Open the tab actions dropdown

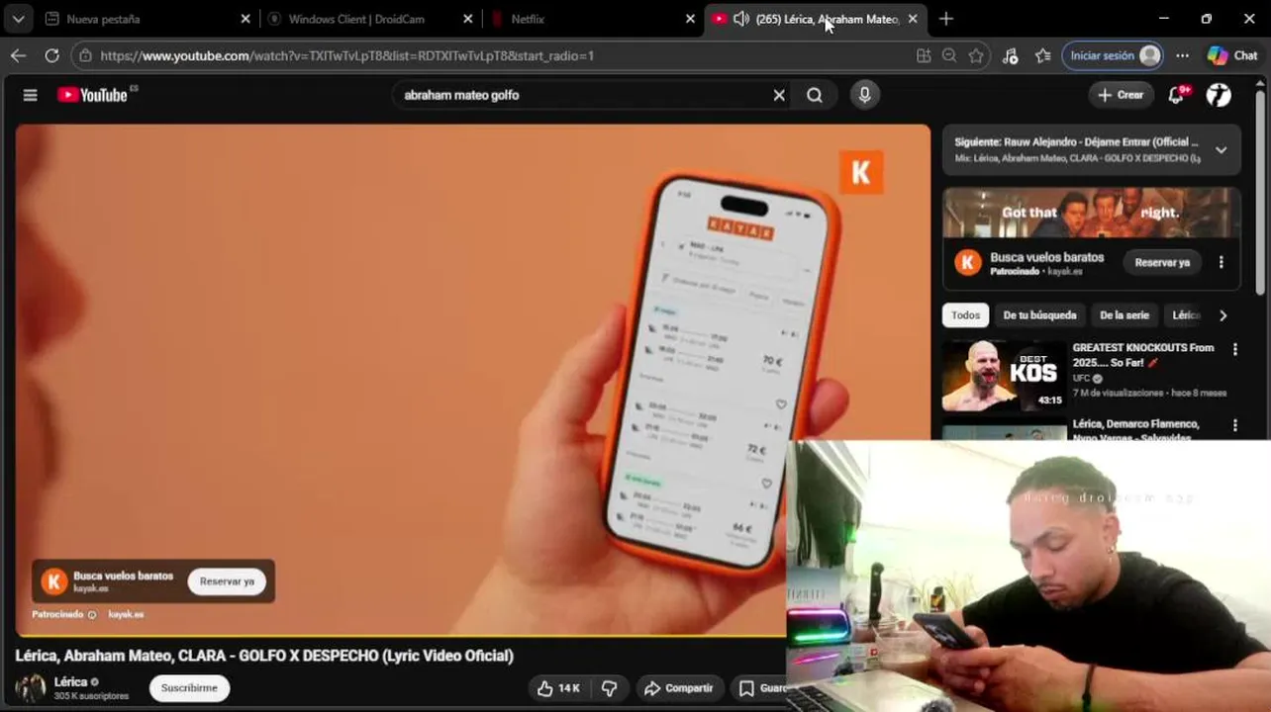click(18, 19)
